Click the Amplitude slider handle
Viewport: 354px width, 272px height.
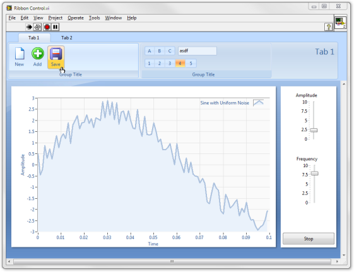[x=314, y=130]
